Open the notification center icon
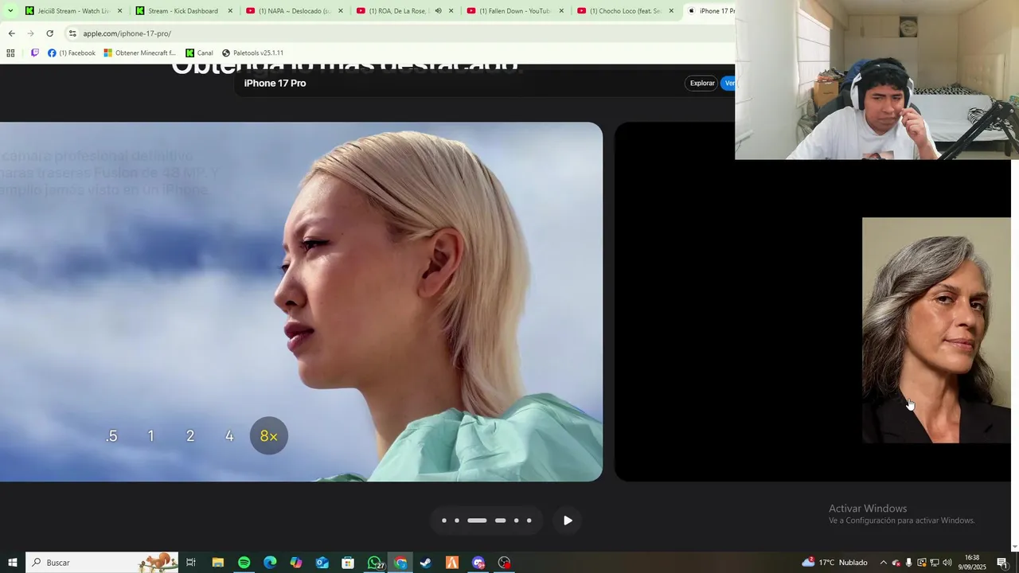 point(1002,563)
